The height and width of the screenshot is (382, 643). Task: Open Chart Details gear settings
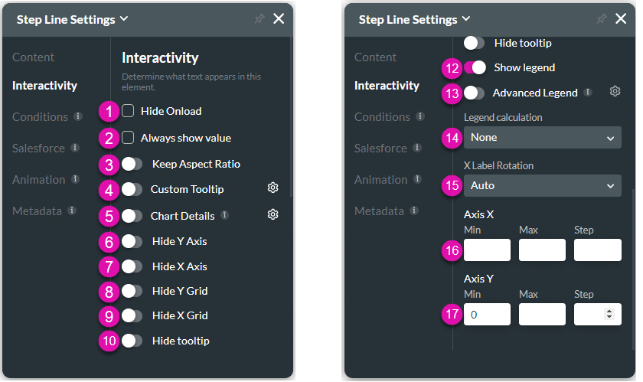(x=273, y=215)
